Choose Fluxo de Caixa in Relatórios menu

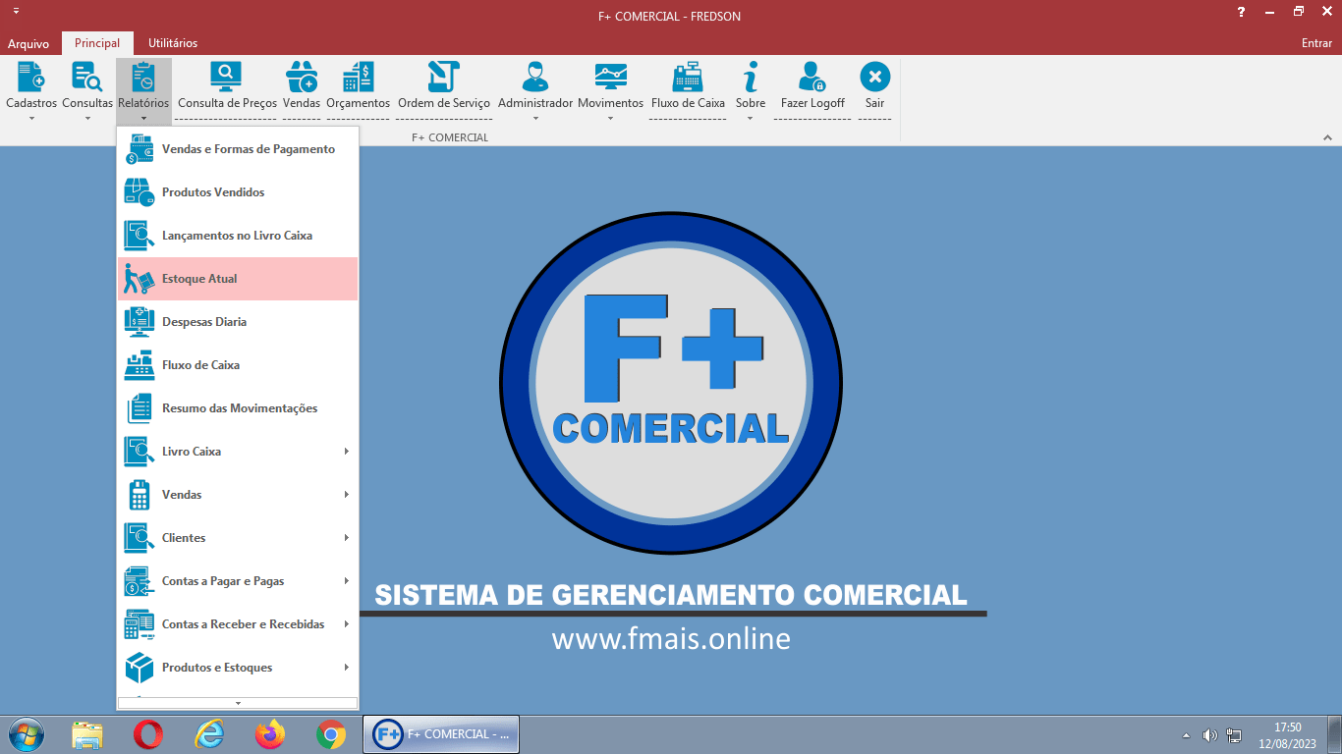click(238, 365)
